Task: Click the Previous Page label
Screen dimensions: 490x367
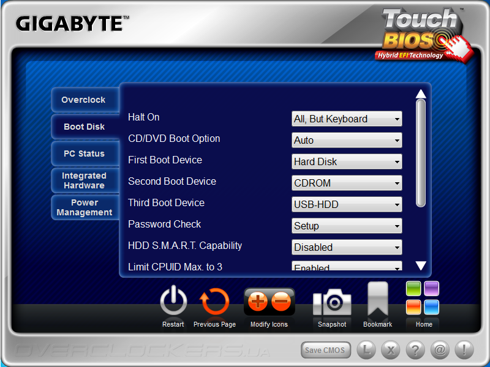Action: [214, 324]
